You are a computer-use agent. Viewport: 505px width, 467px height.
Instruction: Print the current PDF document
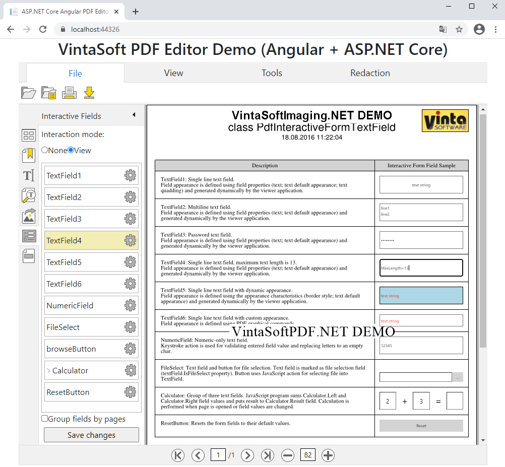pyautogui.click(x=69, y=93)
